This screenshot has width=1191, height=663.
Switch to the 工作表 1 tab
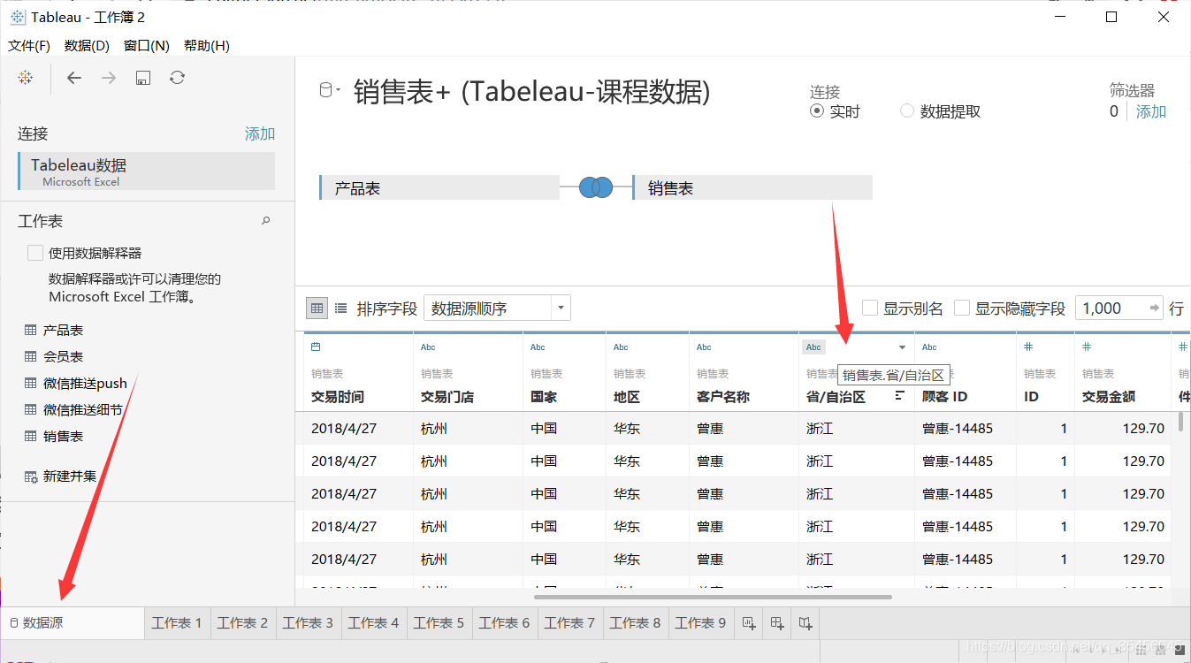pyautogui.click(x=177, y=623)
